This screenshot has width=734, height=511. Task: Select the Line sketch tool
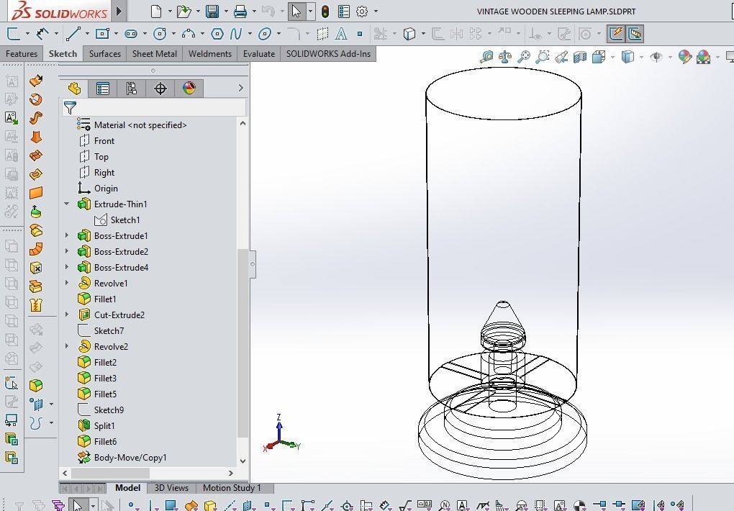73,34
